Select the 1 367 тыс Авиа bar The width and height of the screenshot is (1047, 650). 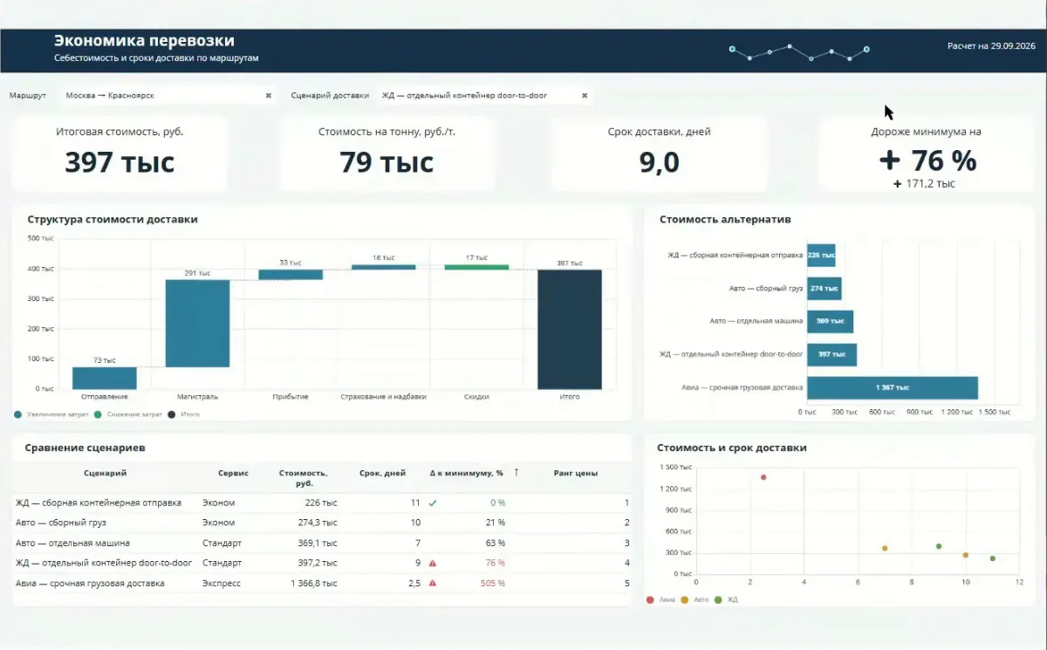pyautogui.click(x=893, y=387)
